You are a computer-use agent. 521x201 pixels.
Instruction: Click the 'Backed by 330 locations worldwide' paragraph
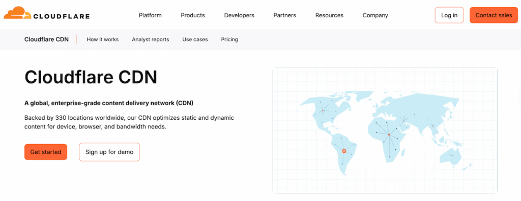click(129, 122)
